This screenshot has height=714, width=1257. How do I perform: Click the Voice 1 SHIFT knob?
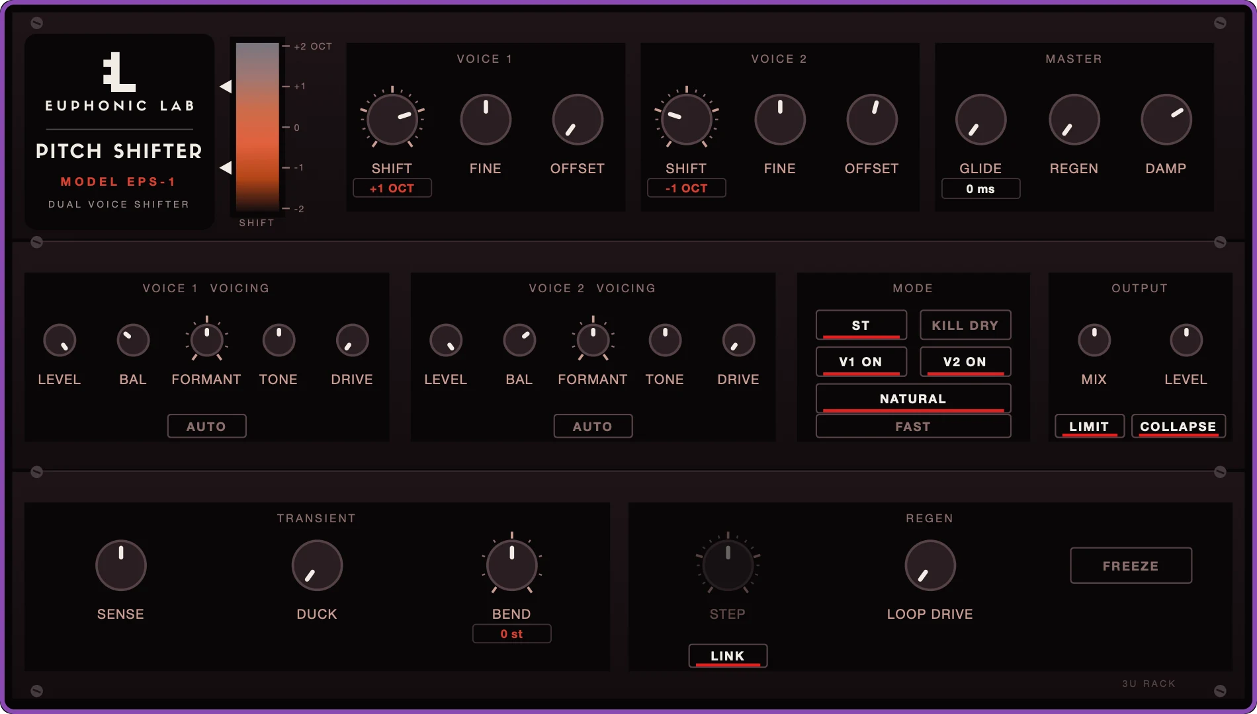[392, 120]
